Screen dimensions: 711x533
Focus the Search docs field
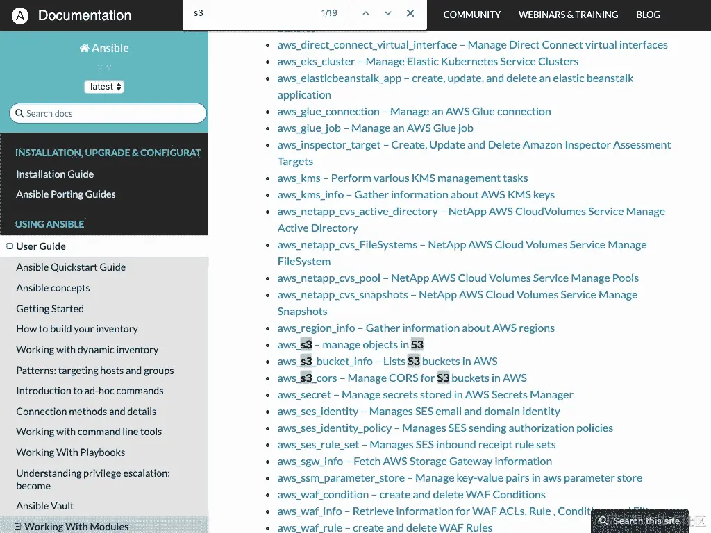click(x=108, y=113)
